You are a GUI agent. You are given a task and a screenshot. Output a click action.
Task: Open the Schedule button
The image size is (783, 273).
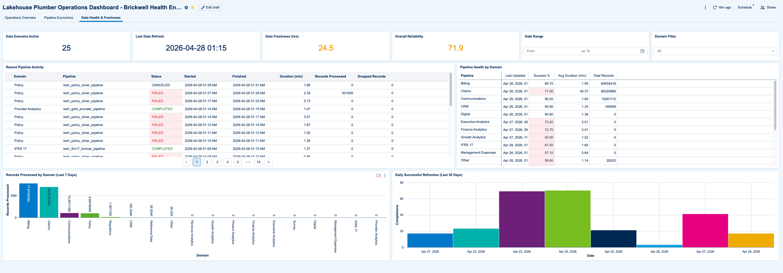[745, 7]
